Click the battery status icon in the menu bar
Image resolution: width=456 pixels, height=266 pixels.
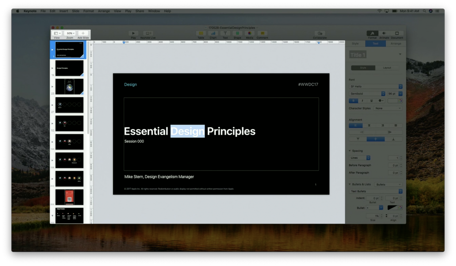(x=395, y=11)
